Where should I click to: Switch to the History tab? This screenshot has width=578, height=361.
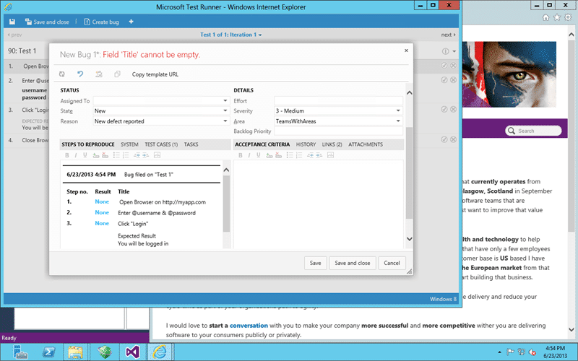tap(306, 144)
